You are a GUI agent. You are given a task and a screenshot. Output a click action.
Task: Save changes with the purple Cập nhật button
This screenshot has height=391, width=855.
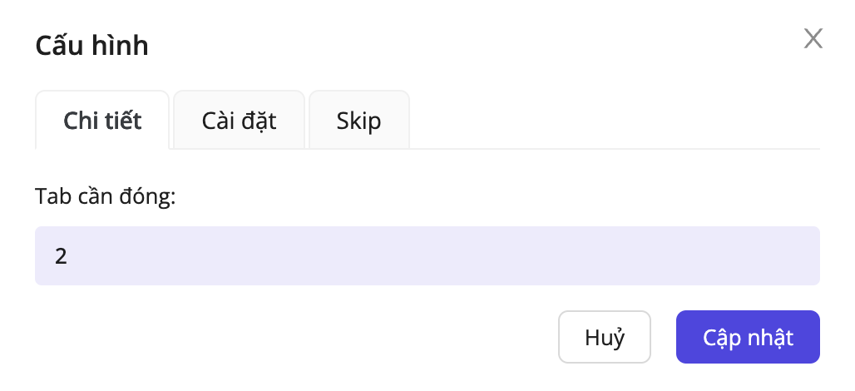click(748, 338)
